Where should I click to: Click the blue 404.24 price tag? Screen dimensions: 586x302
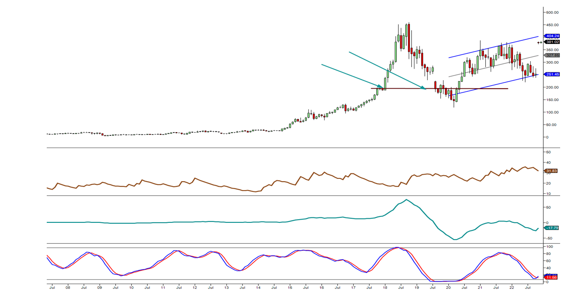[x=552, y=36]
